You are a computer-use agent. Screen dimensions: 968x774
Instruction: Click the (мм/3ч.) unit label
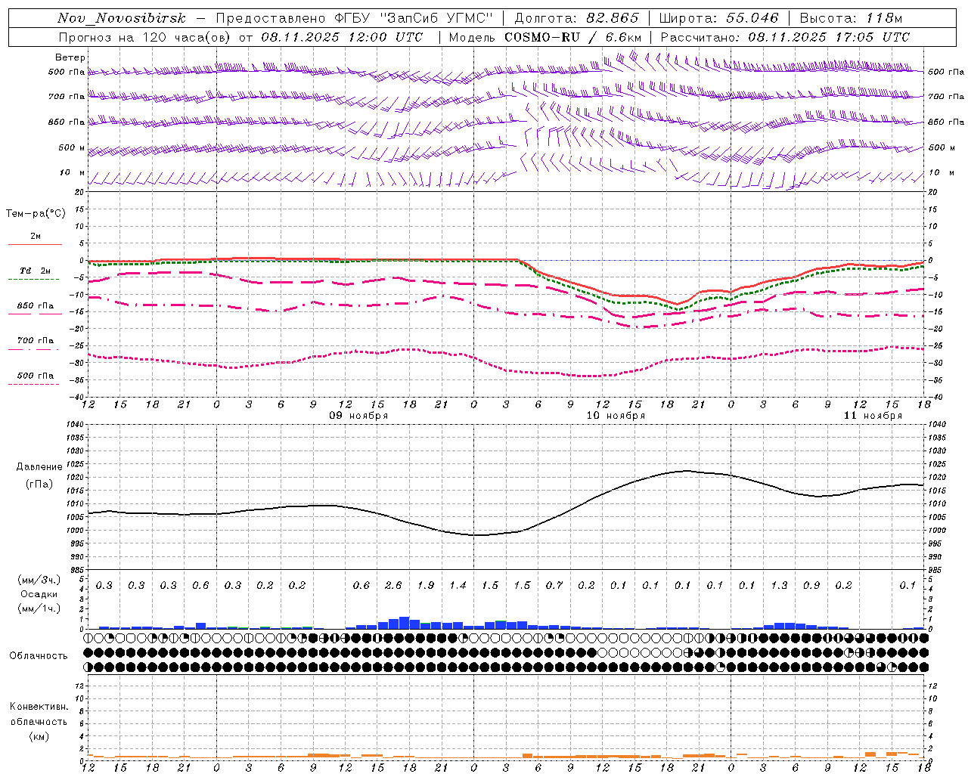pyautogui.click(x=38, y=580)
